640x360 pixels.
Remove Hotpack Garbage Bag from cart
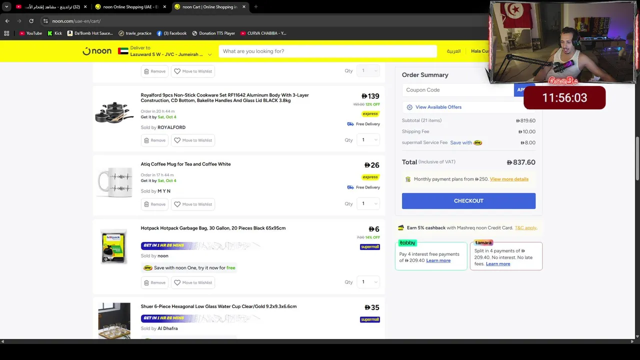[x=154, y=283]
